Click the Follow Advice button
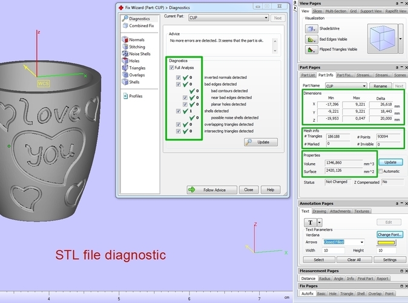The height and width of the screenshot is (303, 408). click(x=212, y=190)
